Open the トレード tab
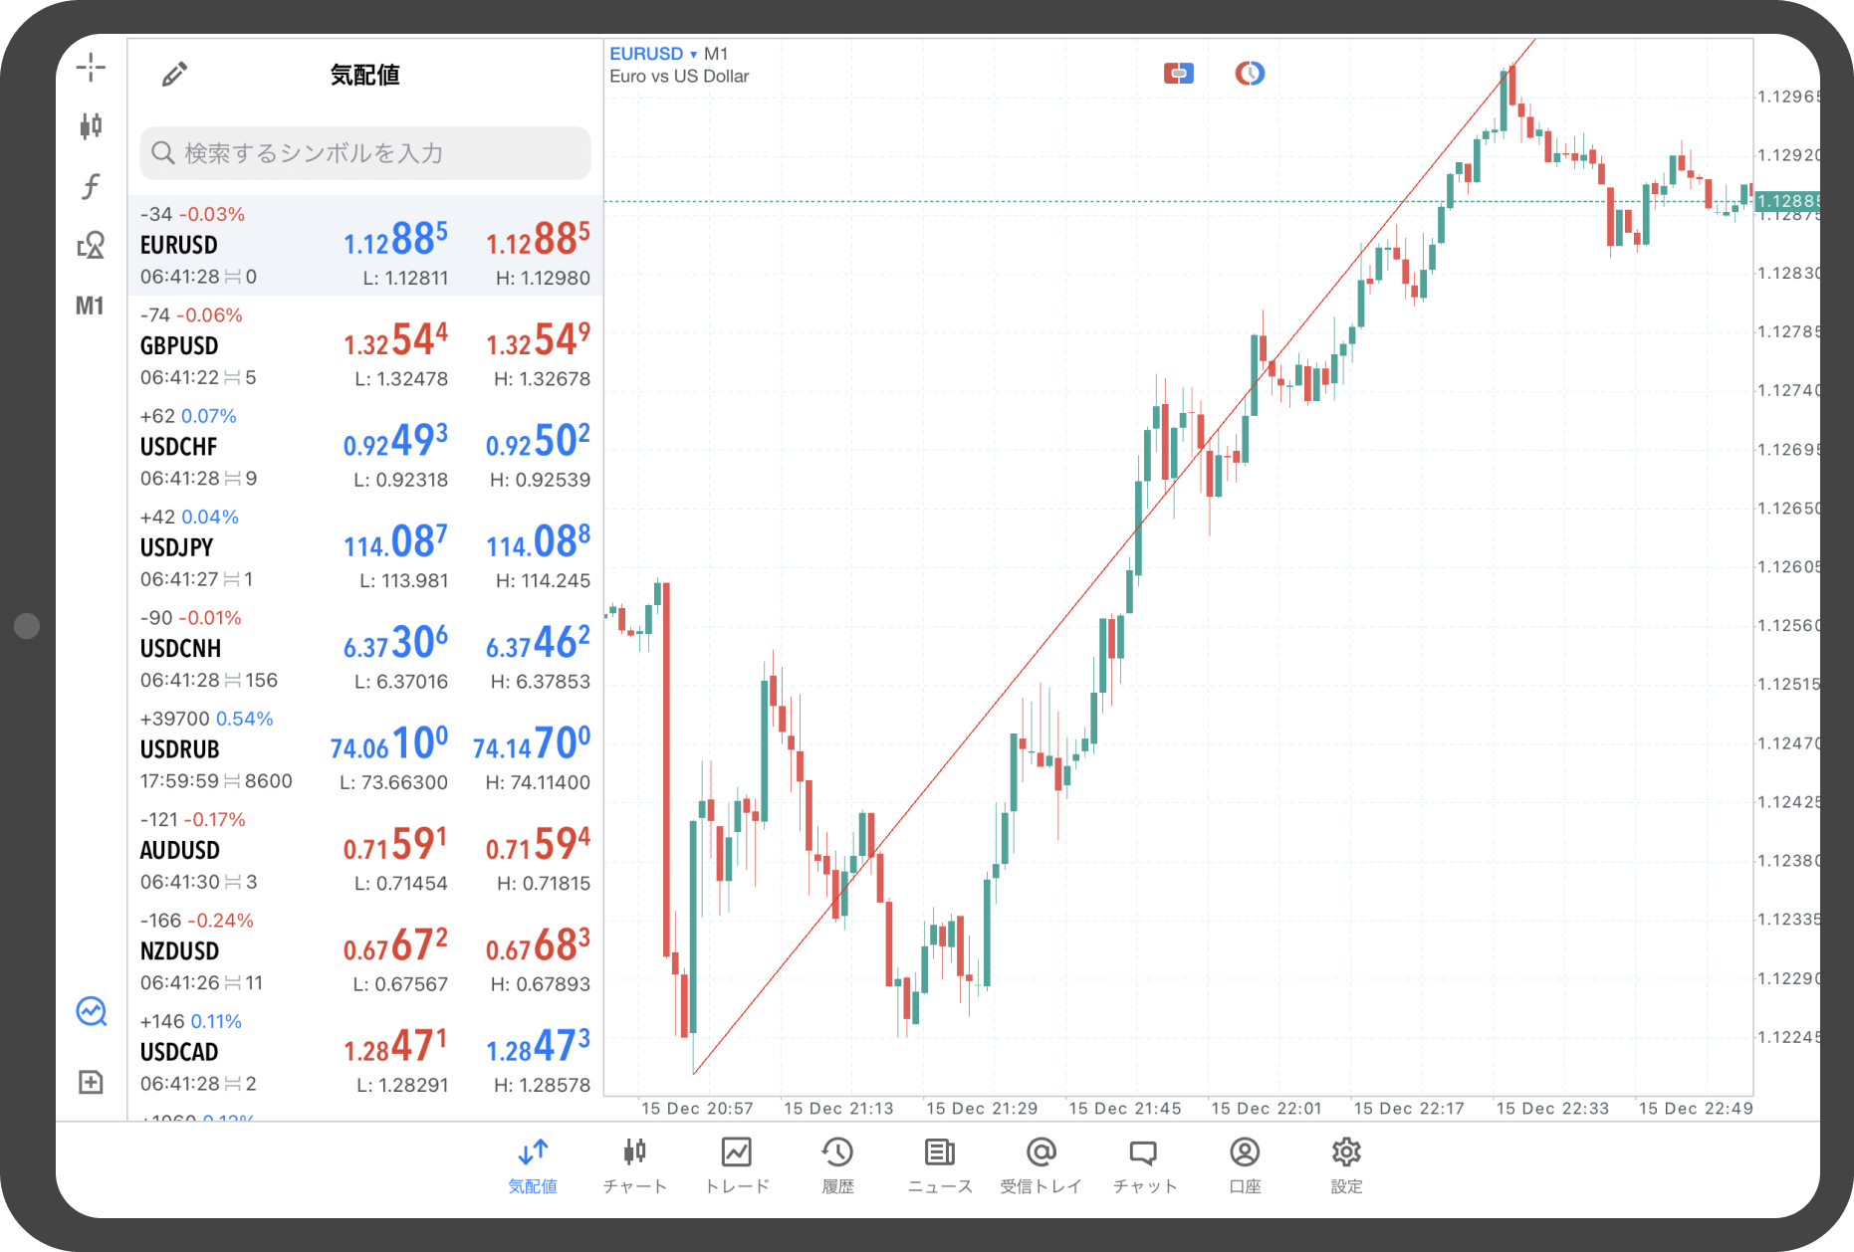This screenshot has width=1854, height=1252. pos(737,1164)
